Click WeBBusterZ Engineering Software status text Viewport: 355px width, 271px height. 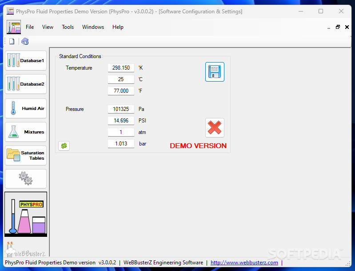tap(163, 263)
